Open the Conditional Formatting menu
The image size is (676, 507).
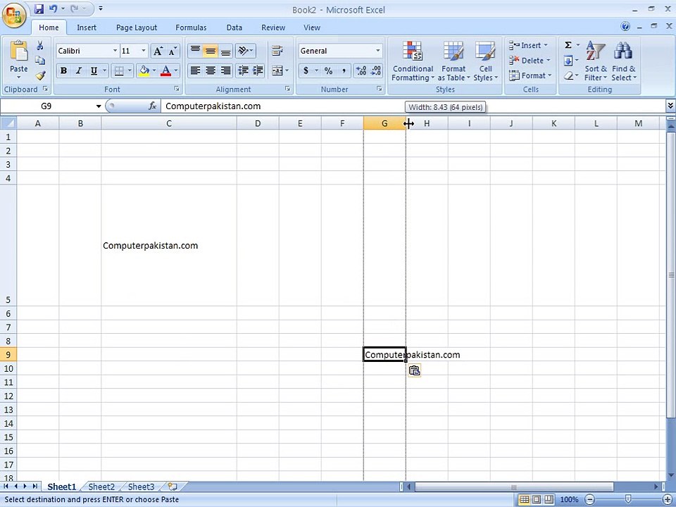[413, 61]
